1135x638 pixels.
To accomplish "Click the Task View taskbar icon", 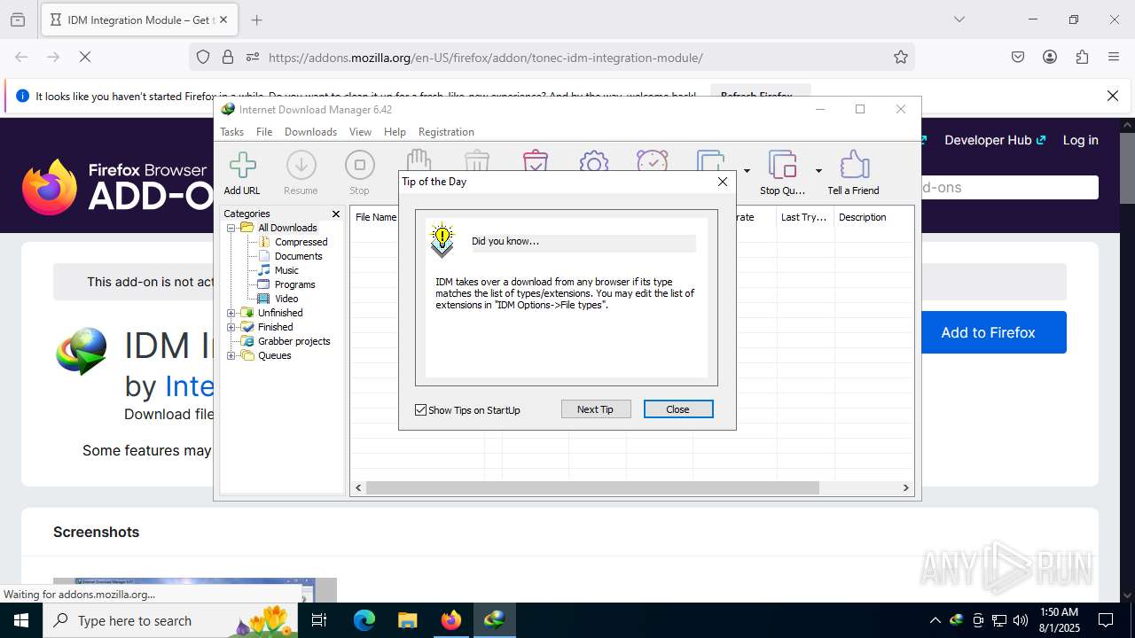I will click(x=319, y=620).
